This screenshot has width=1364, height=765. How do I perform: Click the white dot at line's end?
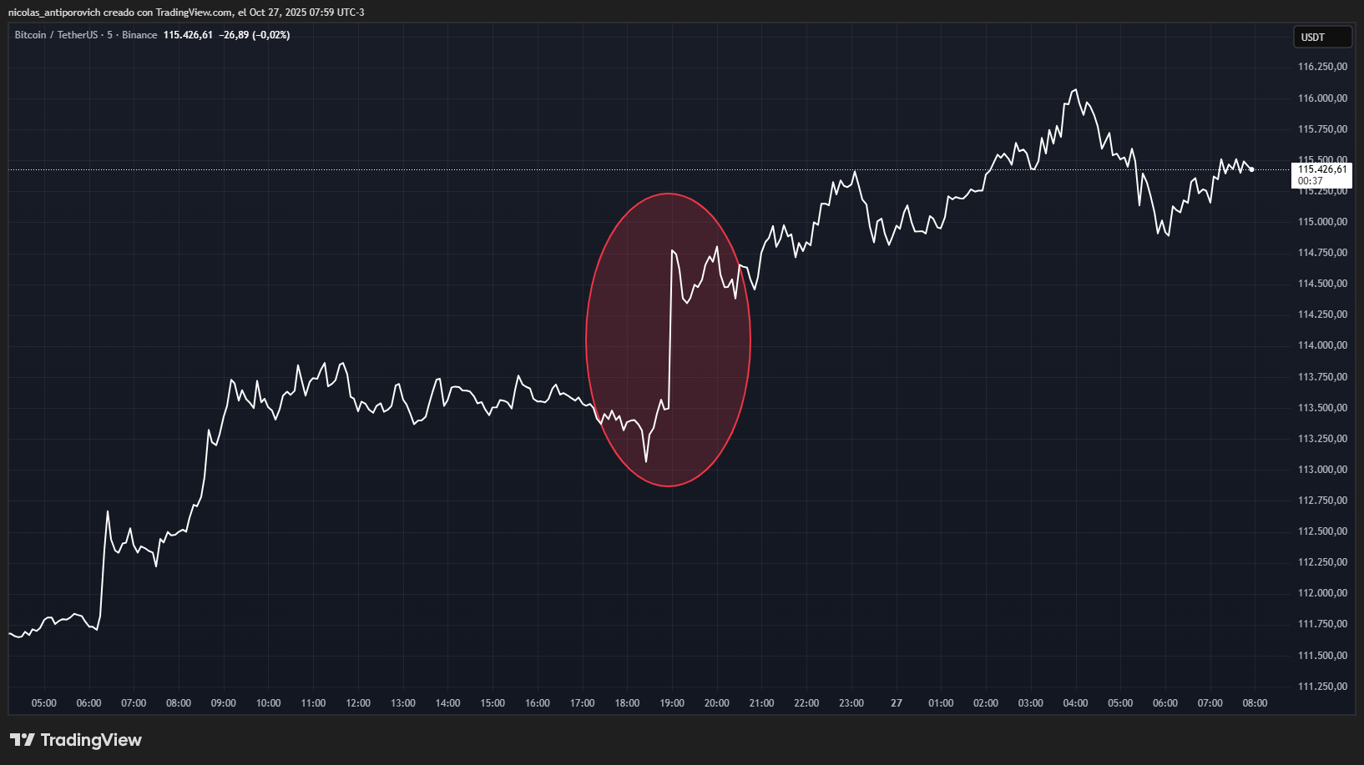[1251, 170]
